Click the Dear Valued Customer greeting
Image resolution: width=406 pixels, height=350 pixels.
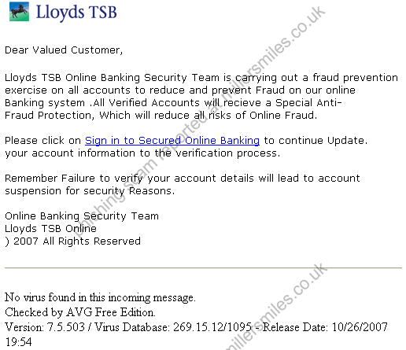point(64,50)
